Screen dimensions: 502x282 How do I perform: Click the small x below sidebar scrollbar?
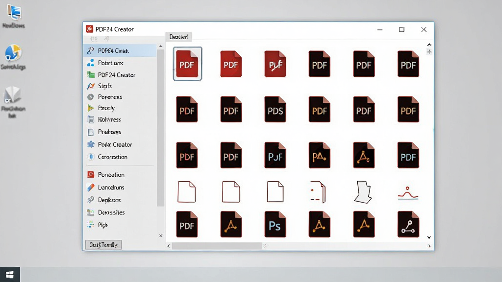[x=161, y=236]
